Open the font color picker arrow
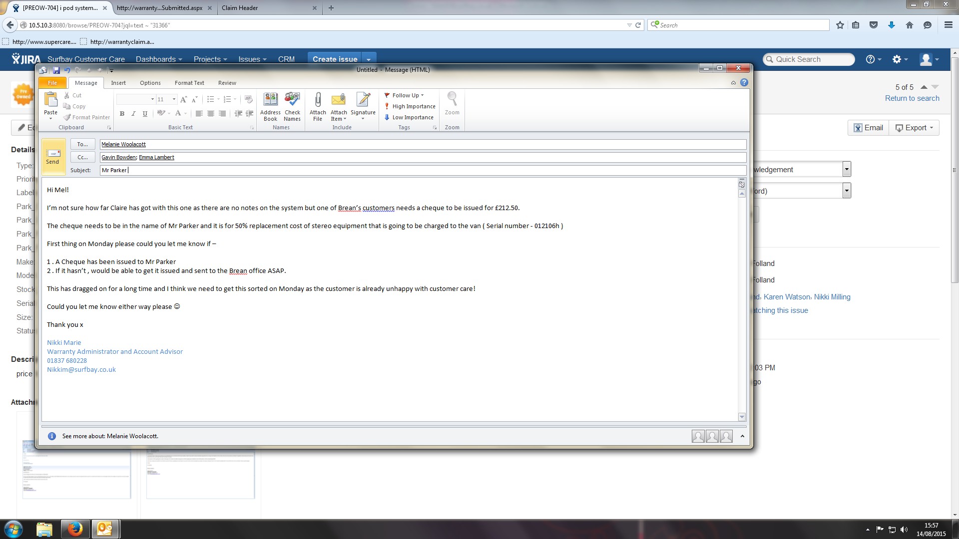Image resolution: width=959 pixels, height=539 pixels. [185, 114]
